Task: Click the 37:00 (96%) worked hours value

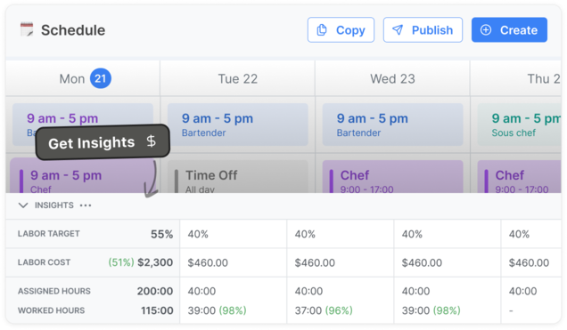Action: pos(324,310)
